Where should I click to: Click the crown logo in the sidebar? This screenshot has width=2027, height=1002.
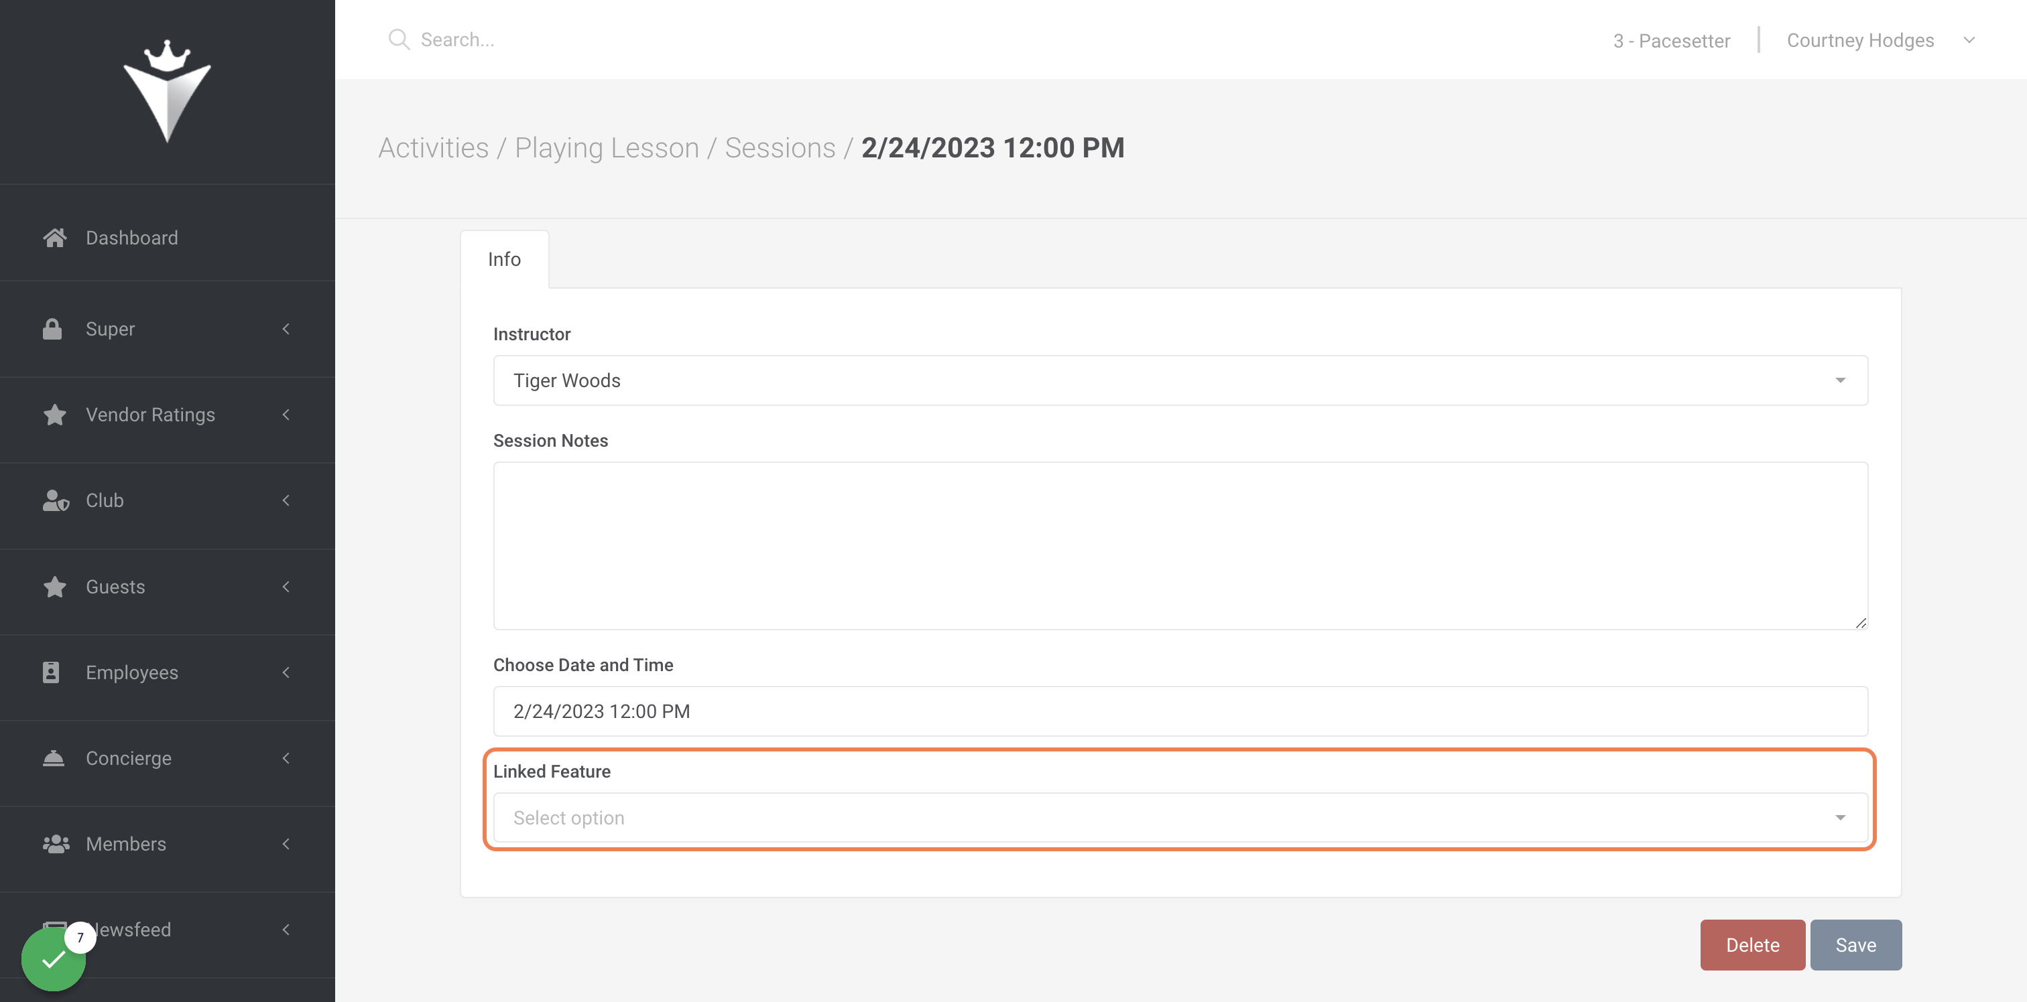tap(167, 91)
